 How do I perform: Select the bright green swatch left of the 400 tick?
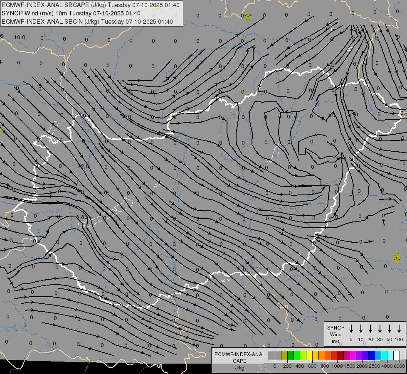pyautogui.click(x=297, y=355)
